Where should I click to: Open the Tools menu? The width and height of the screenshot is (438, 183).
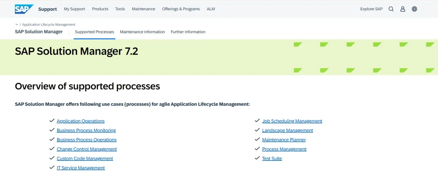[x=120, y=9]
